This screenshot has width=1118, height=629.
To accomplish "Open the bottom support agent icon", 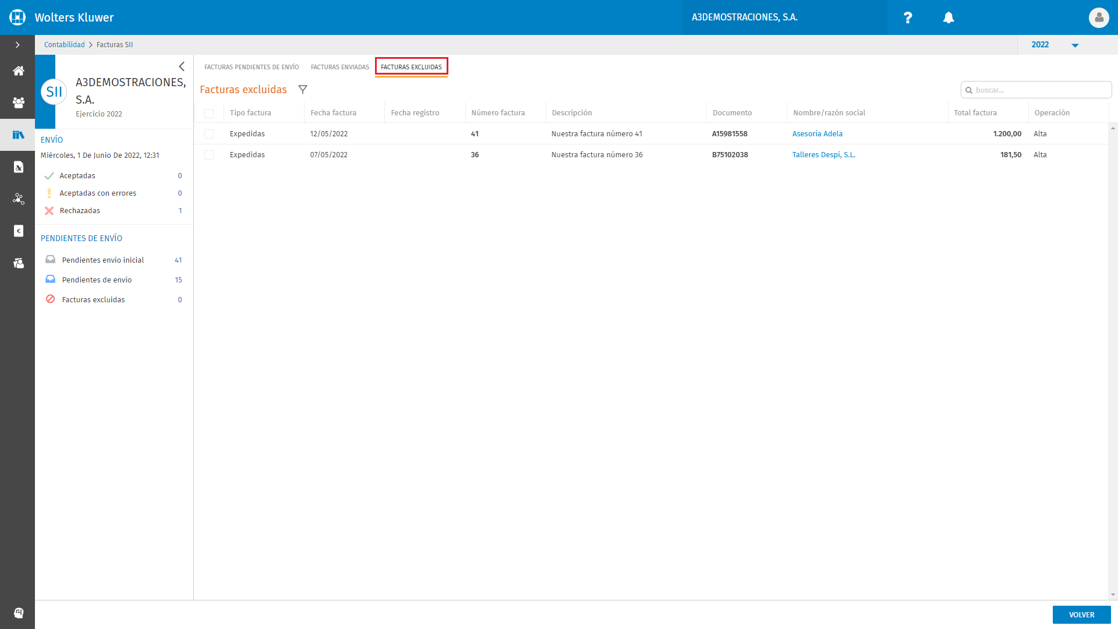I will tap(18, 613).
